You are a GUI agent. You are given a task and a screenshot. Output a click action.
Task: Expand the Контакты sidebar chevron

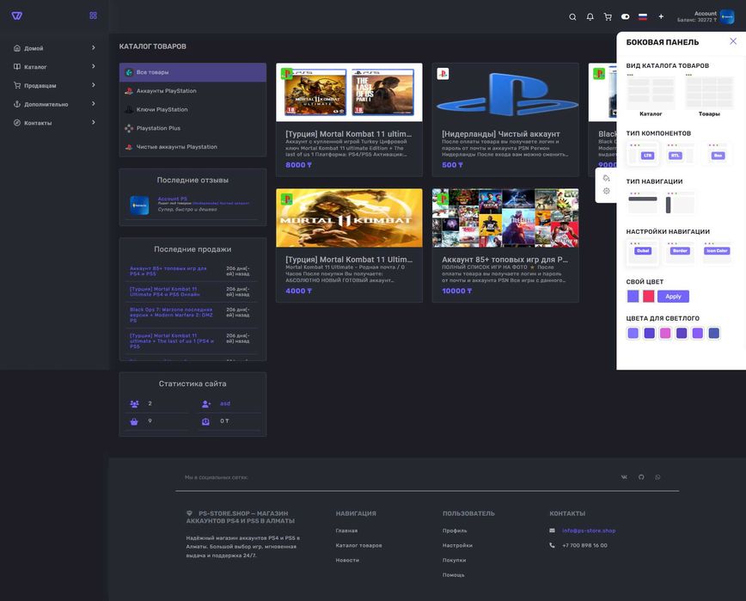(93, 122)
